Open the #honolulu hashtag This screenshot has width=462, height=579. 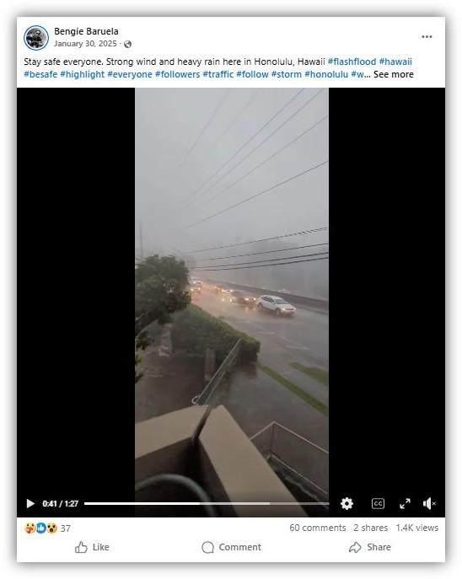(x=326, y=74)
